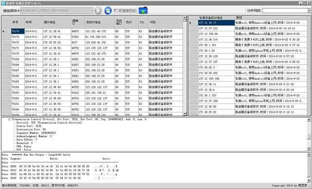Image resolution: width=312 pixels, height=189 pixels.
Task: Click the Sequence Number tree line
Action: click(x=36, y=133)
